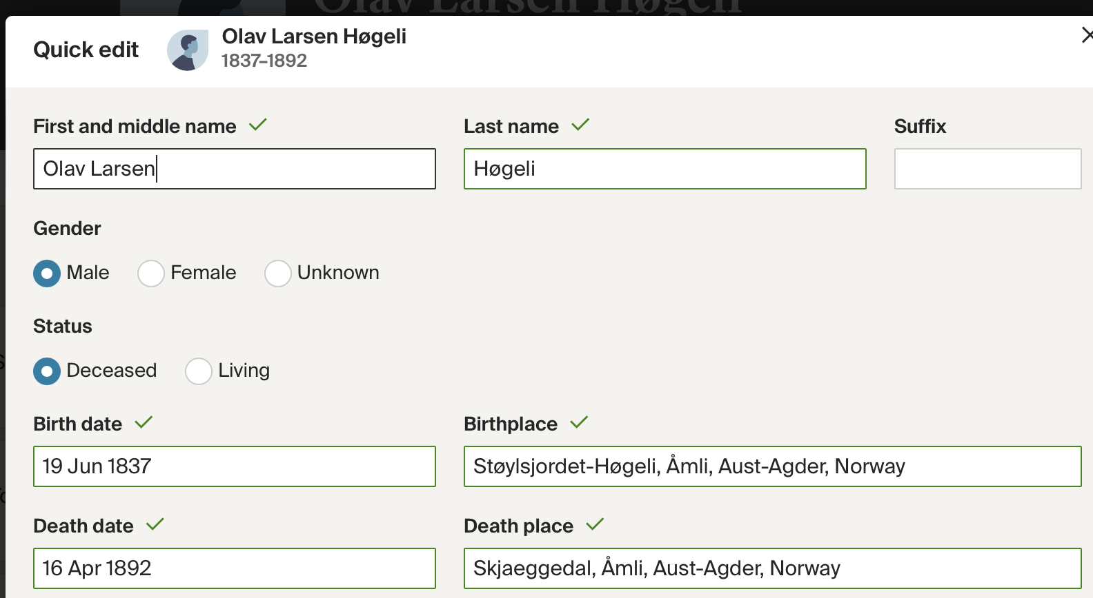Click the profile avatar of Olav Larsen Høgeli
This screenshot has width=1093, height=598.
pyautogui.click(x=188, y=50)
